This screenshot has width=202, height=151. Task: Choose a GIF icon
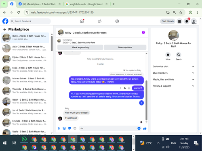point(75,128)
